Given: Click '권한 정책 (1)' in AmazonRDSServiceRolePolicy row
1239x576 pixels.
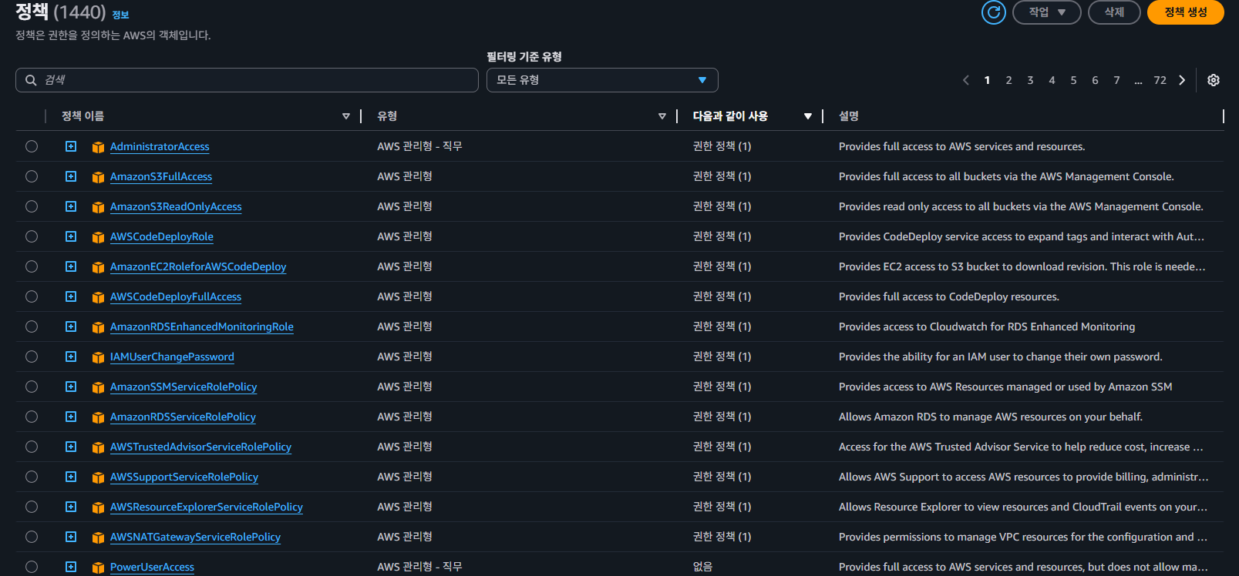Looking at the screenshot, I should point(722,417).
